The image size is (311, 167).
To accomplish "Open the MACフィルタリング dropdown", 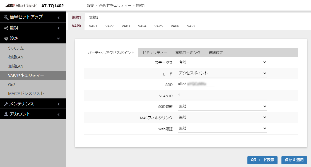I will point(223,117).
